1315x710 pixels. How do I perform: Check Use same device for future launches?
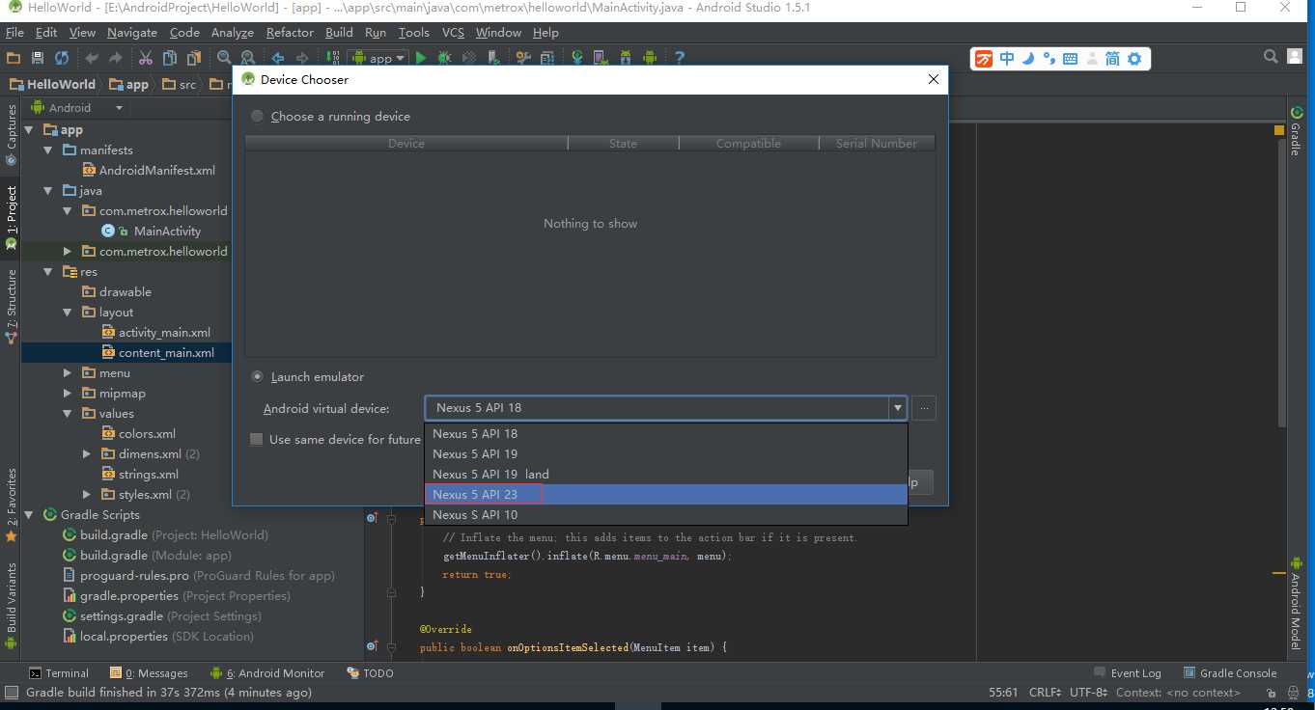(x=256, y=439)
